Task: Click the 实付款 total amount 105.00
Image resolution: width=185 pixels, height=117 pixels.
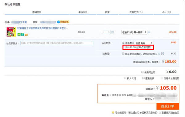Action: (x=168, y=88)
